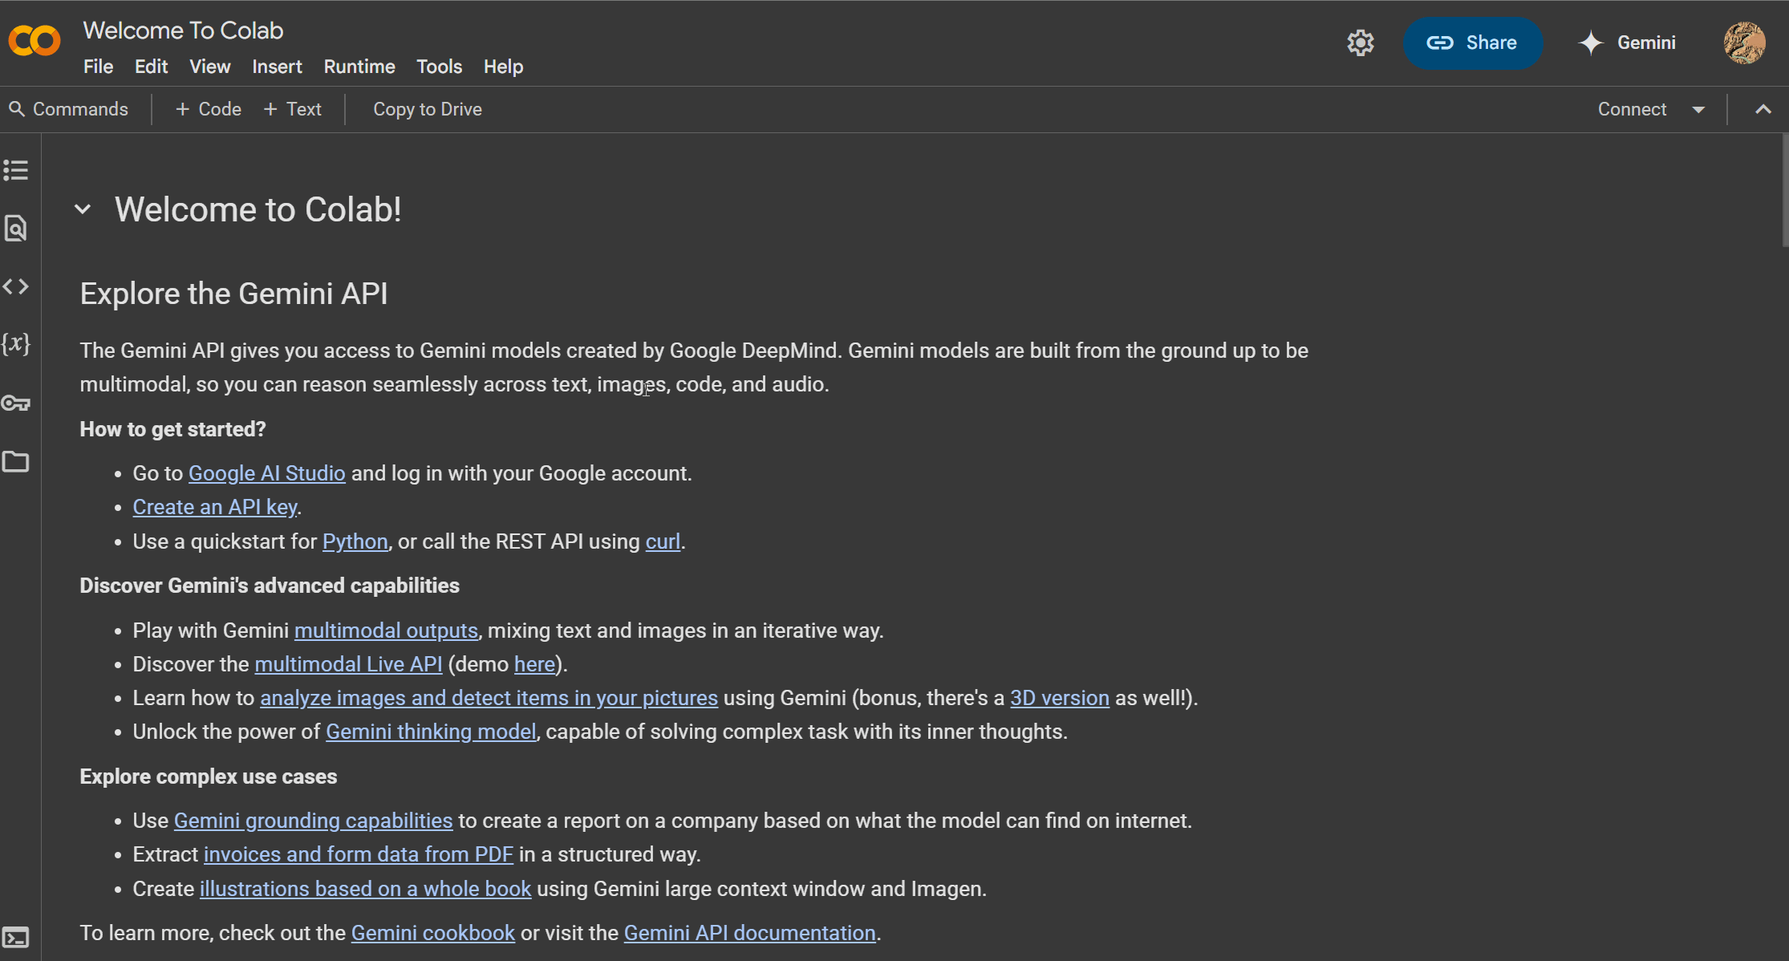
Task: Open the multimodal outputs link
Action: (386, 631)
